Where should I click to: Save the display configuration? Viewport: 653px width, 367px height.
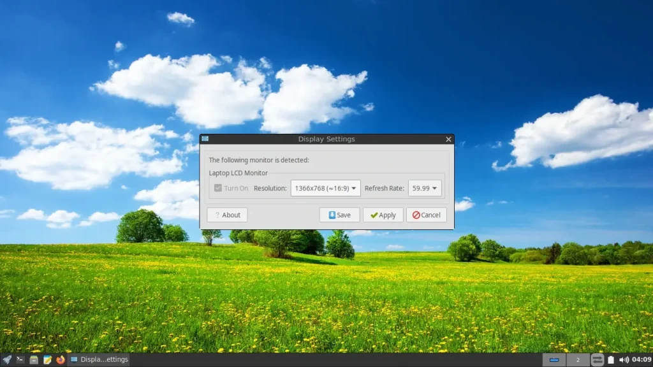[x=339, y=215]
